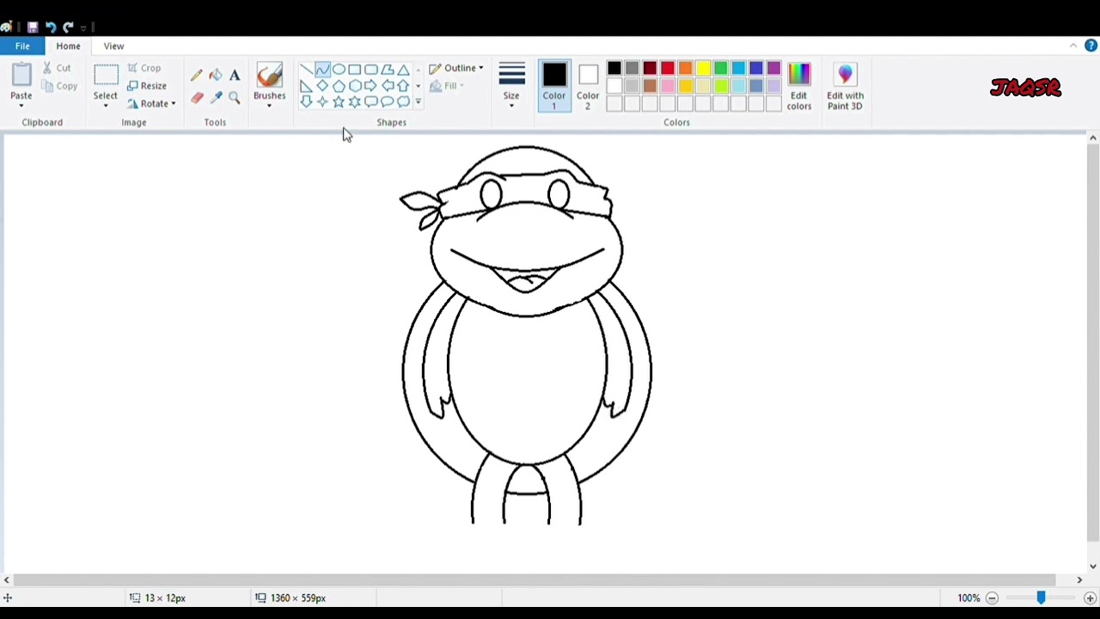Viewport: 1100px width, 619px height.
Task: Activate the Color 1 foreground selector
Action: 554,86
